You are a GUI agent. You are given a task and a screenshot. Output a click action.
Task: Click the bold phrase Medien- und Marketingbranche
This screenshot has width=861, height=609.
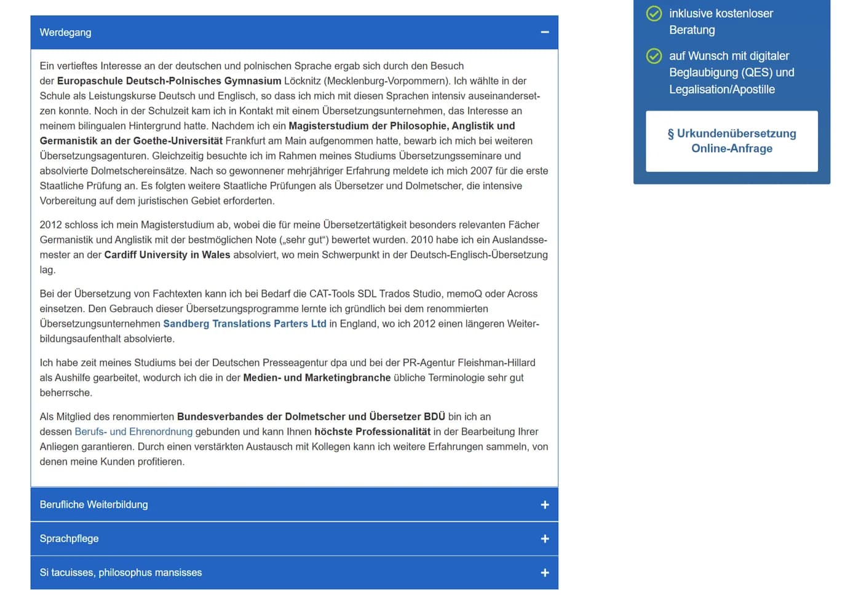click(x=317, y=378)
